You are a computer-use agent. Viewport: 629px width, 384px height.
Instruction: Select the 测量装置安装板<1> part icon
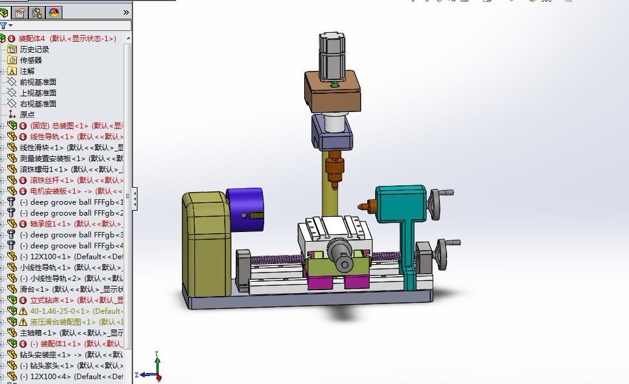click(12, 158)
